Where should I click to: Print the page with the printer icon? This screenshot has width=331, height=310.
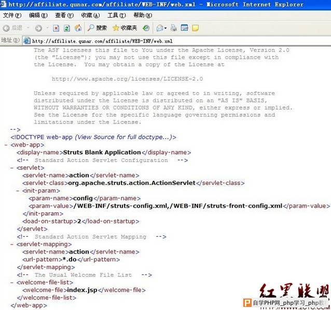(x=174, y=28)
